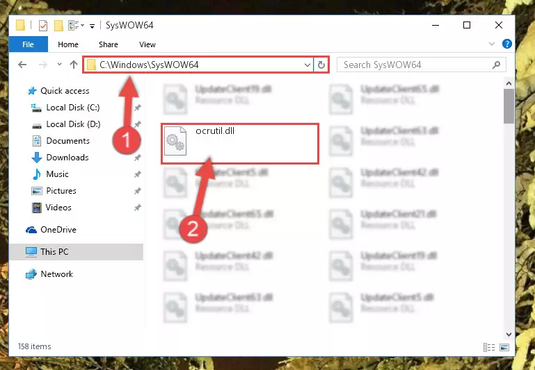The height and width of the screenshot is (370, 535).
Task: Open Help with the blue question icon
Action: (x=506, y=44)
